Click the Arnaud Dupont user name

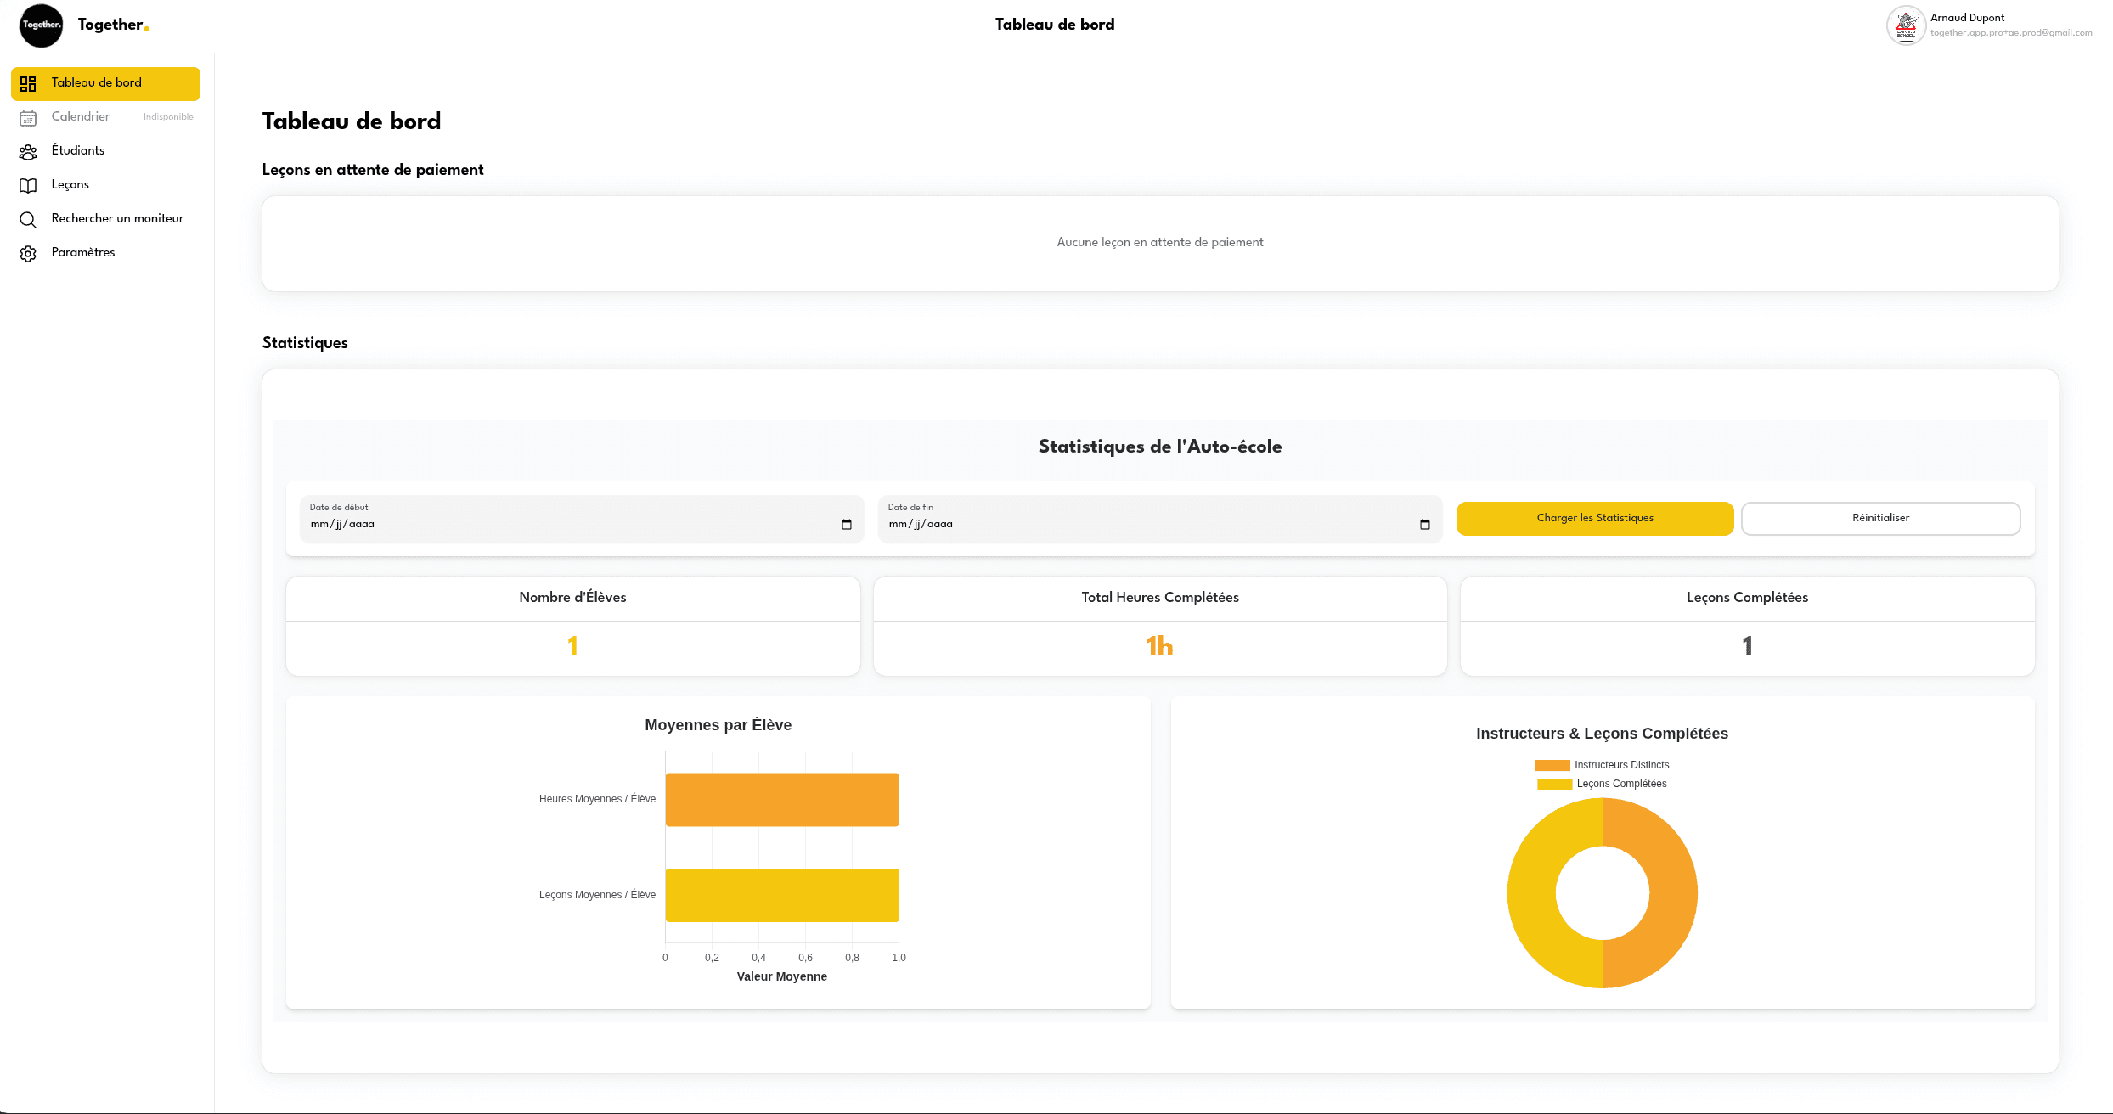(1967, 18)
